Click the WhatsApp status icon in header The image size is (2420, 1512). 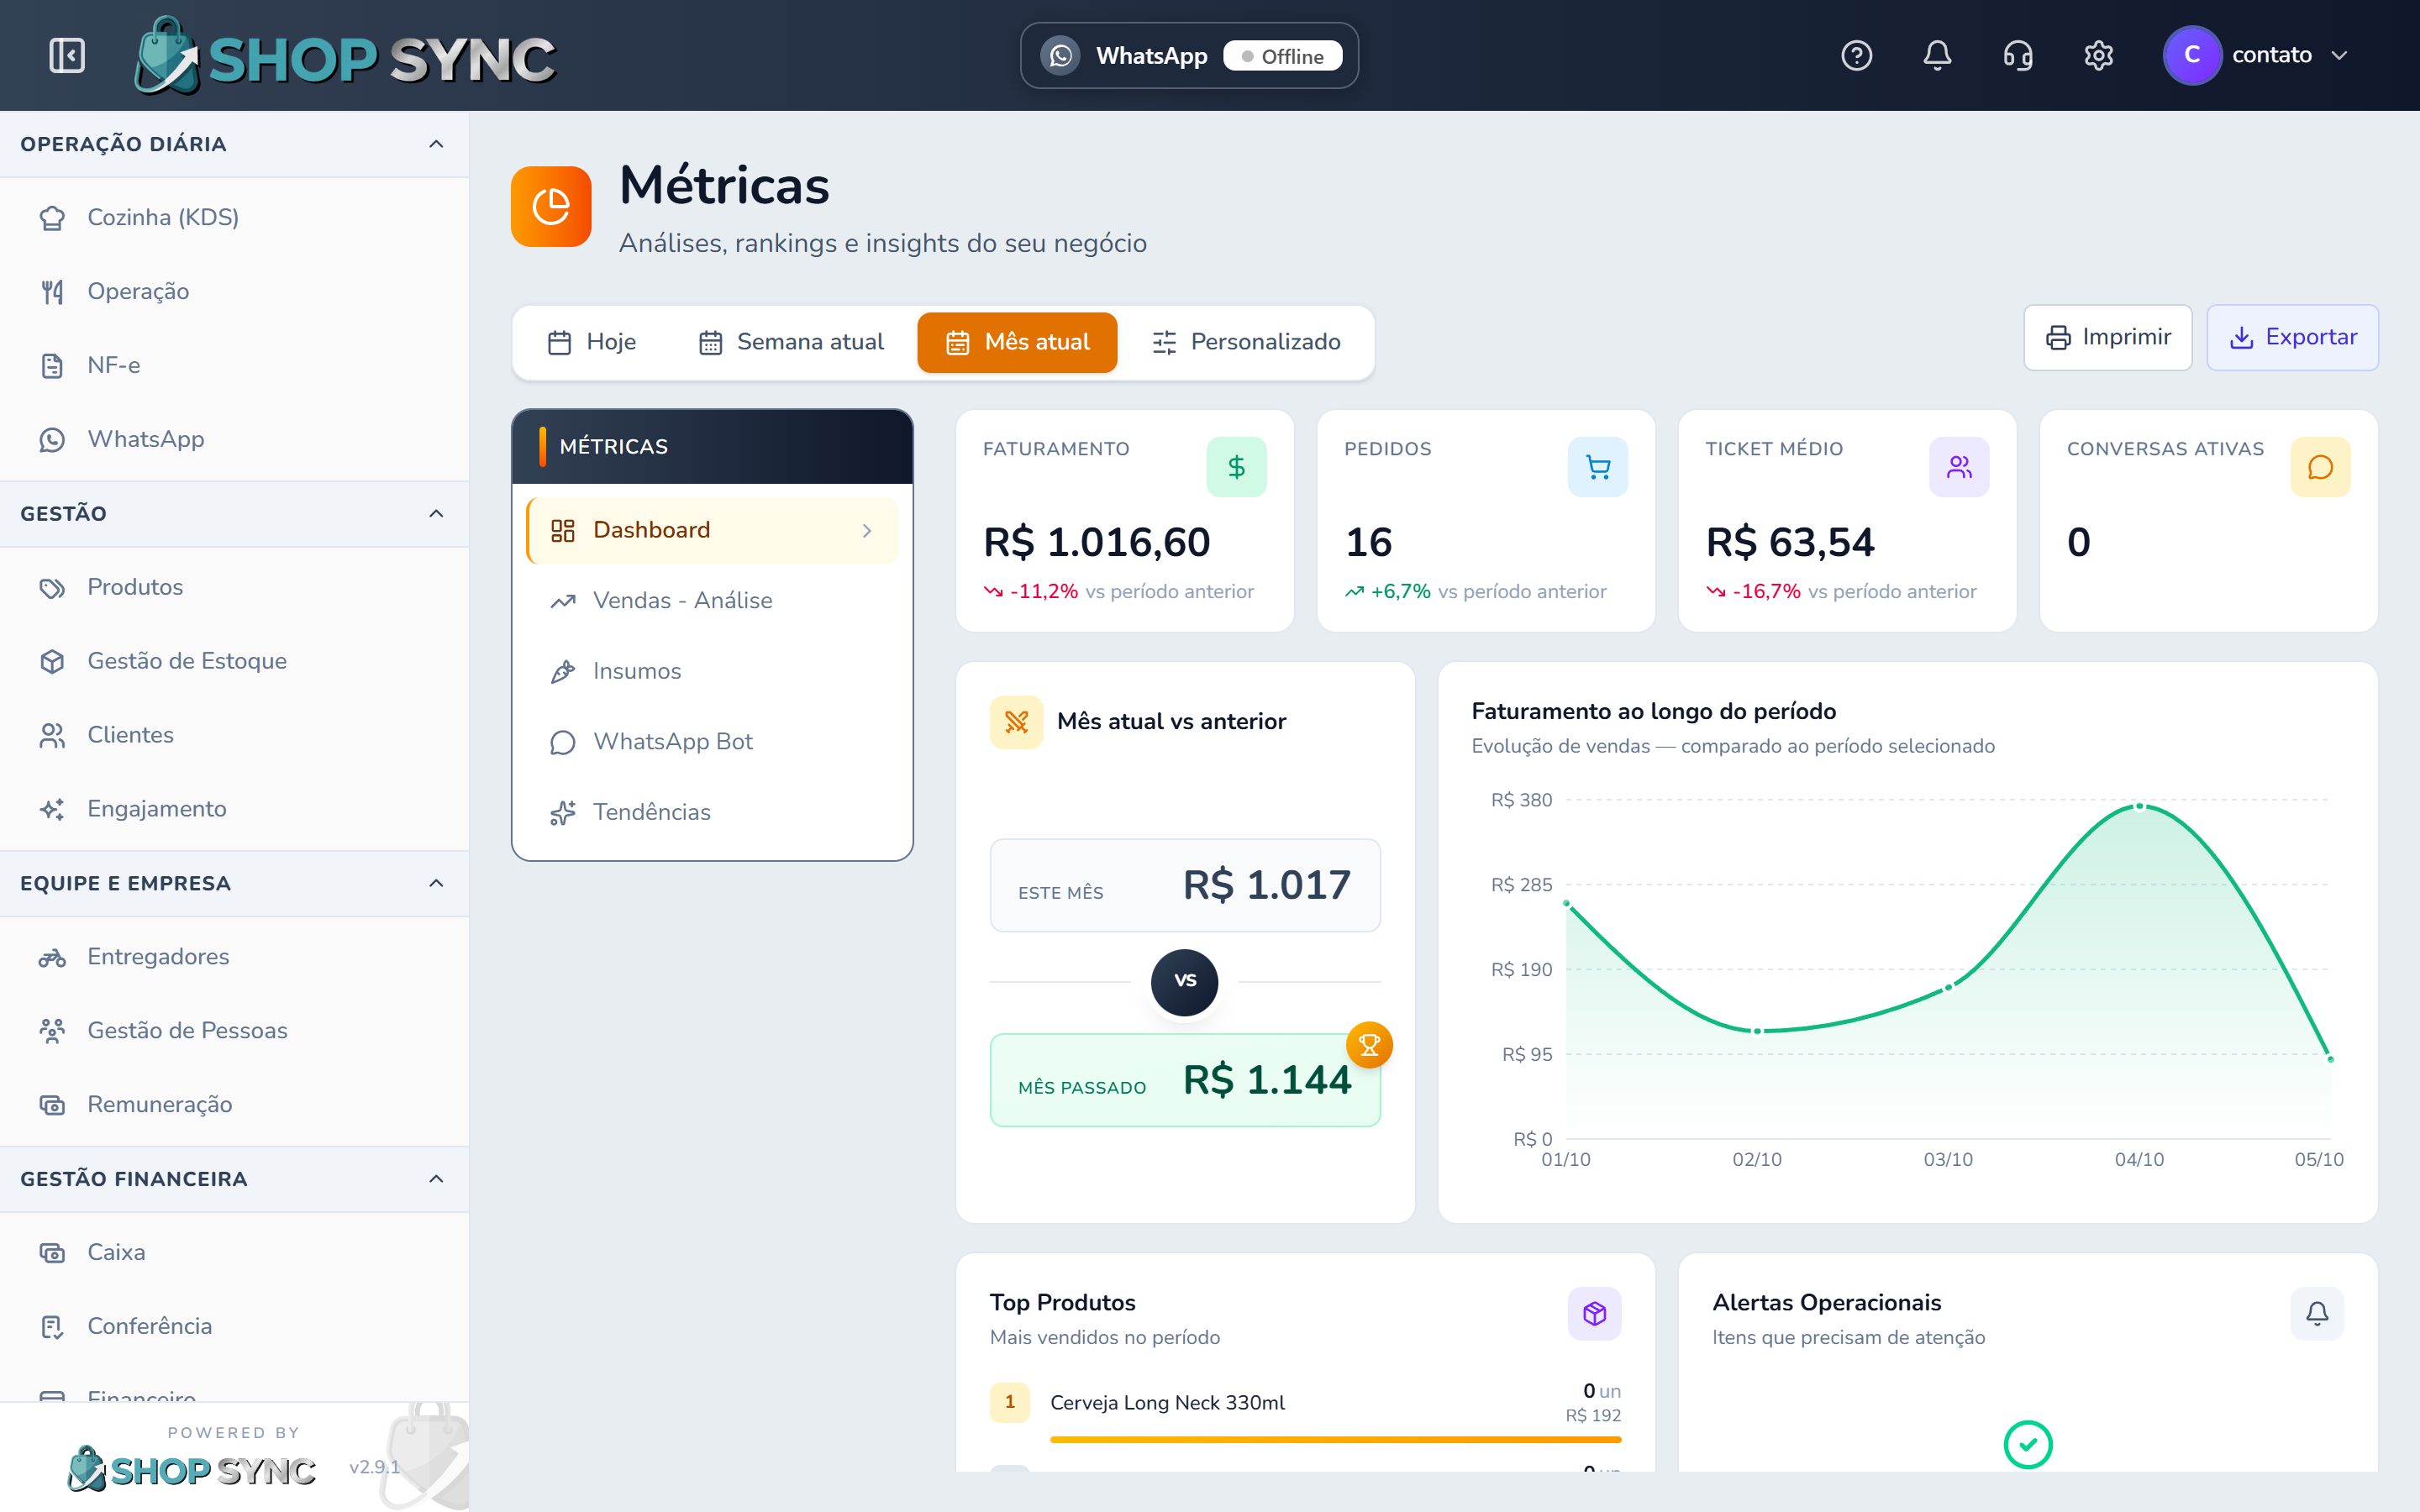click(x=1061, y=55)
